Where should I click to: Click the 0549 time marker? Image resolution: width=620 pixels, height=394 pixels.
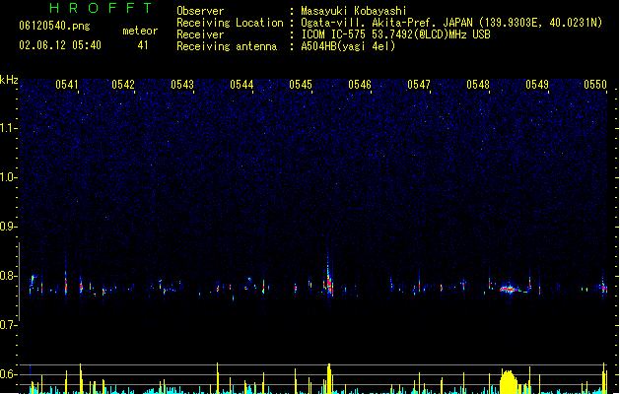[537, 85]
